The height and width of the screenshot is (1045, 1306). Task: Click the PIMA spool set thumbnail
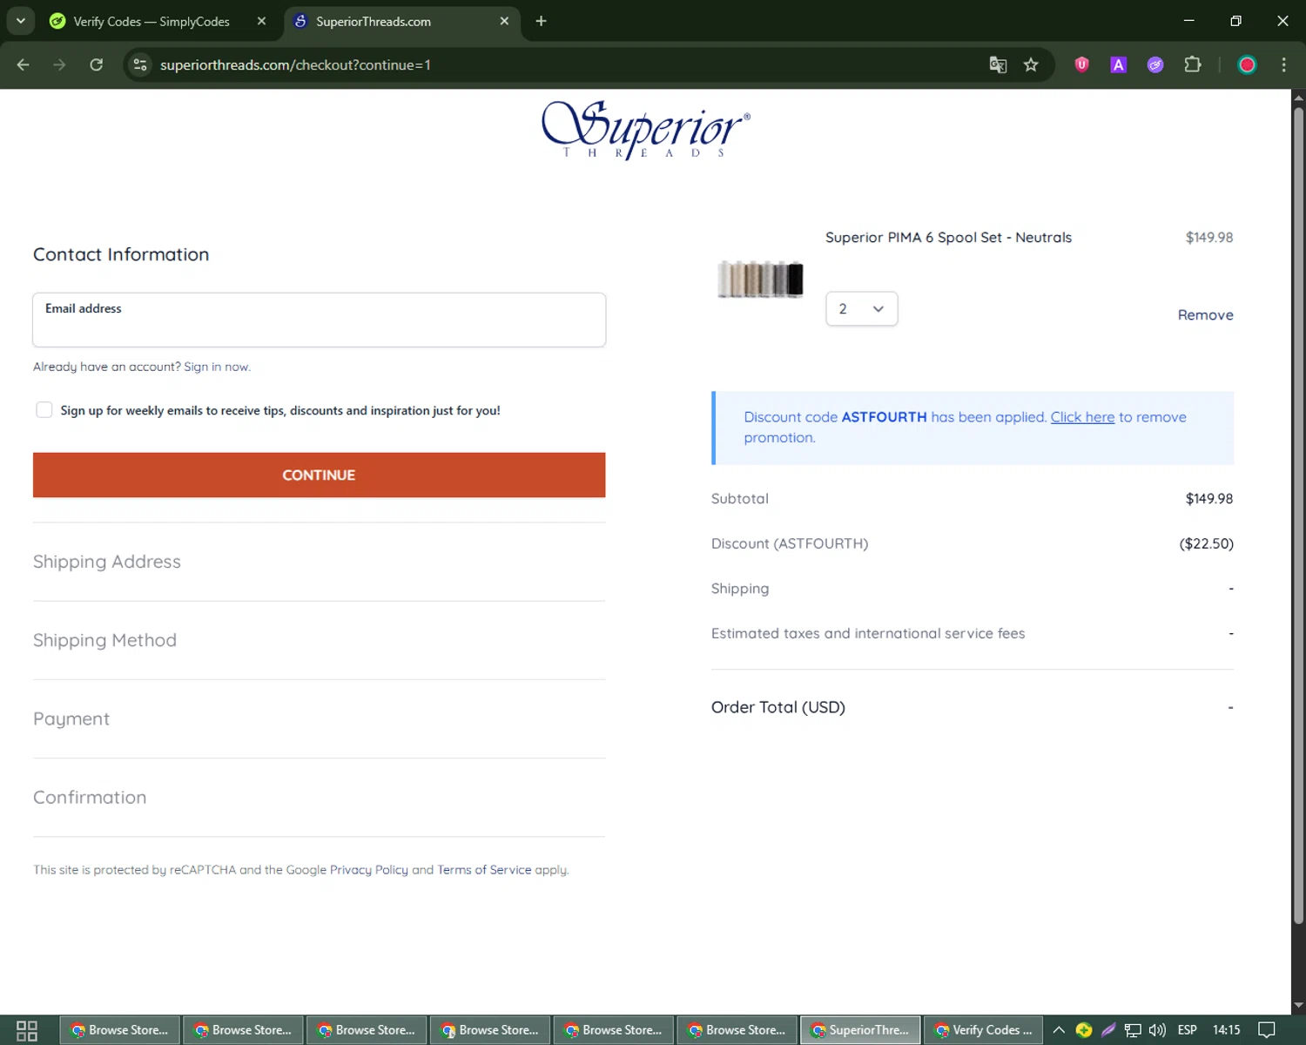[760, 280]
